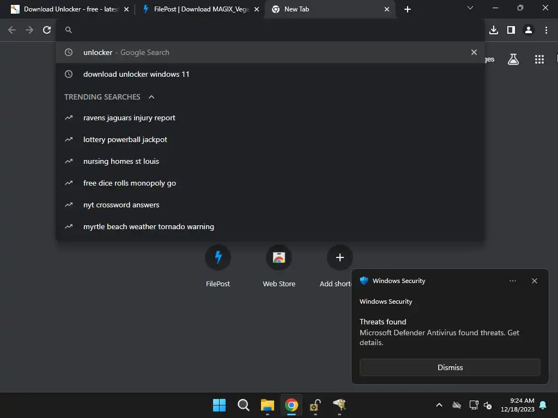Choose 'free dice rolls monopoly go' trend
Image resolution: width=558 pixels, height=418 pixels.
(270, 183)
